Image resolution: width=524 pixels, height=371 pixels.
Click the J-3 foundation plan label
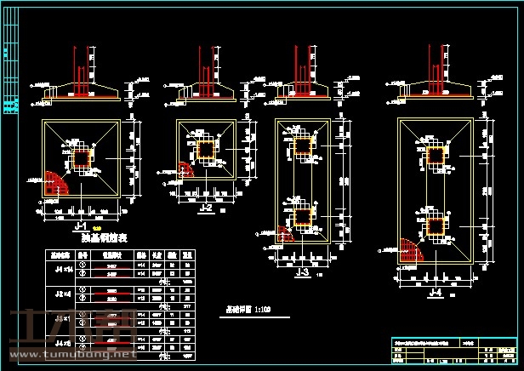pyautogui.click(x=301, y=272)
